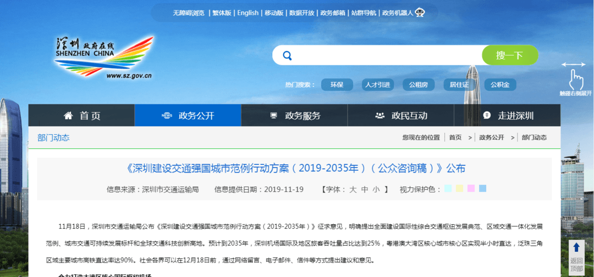
Task: Open 政务公开 navigation tab
Action: 188,115
